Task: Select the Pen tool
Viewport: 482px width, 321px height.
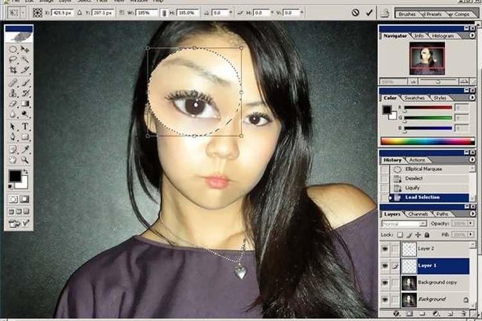Action: point(13,137)
